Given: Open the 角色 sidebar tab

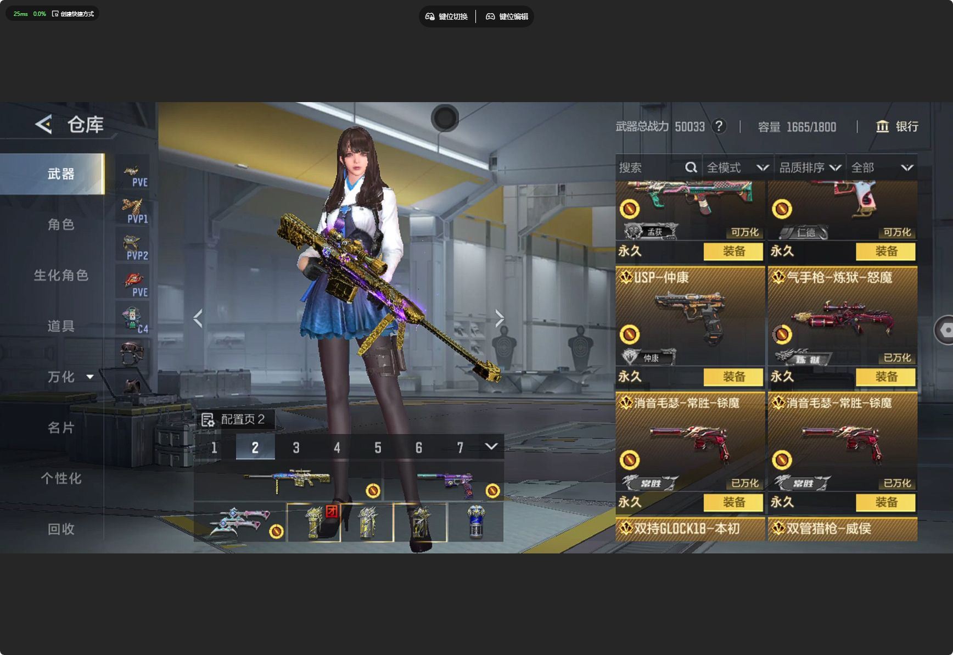Looking at the screenshot, I should pyautogui.click(x=60, y=225).
